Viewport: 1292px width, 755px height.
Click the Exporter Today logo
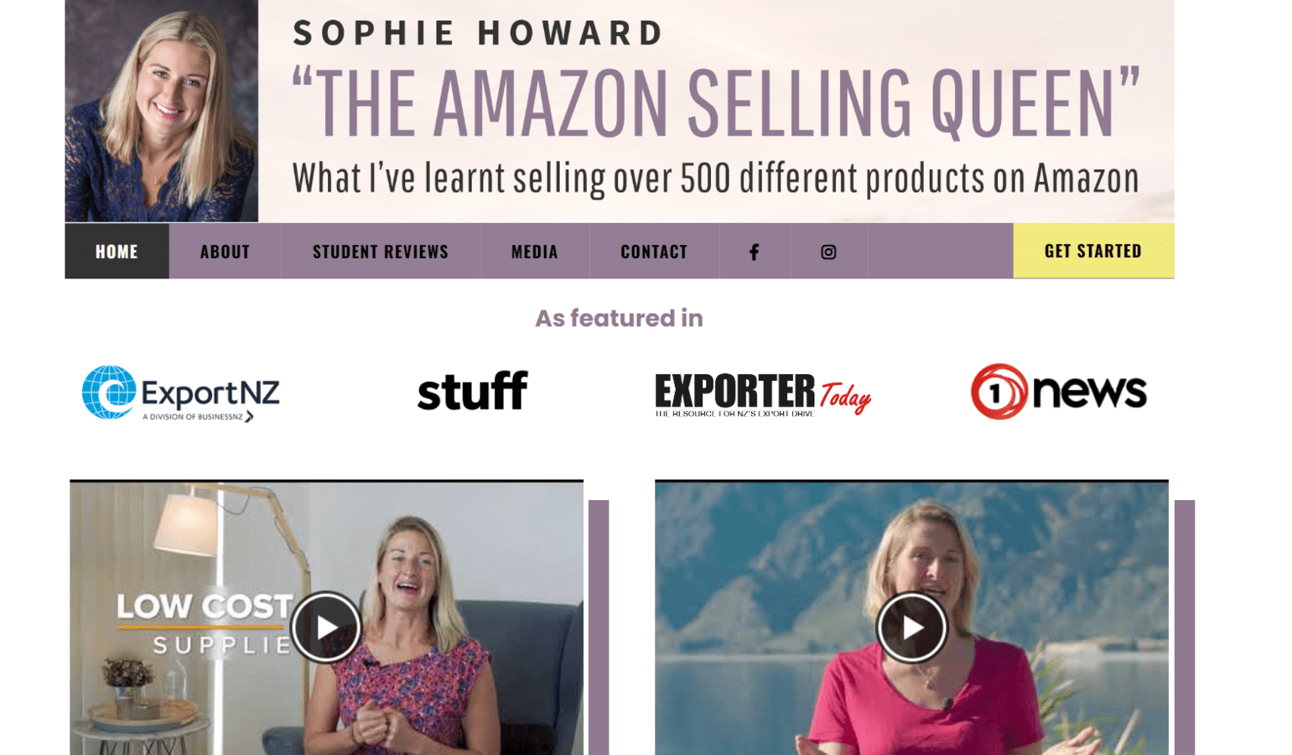[763, 394]
